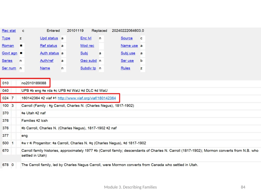Click the Auth/ref link
The width and height of the screenshot is (261, 196).
pyautogui.click(x=47, y=61)
